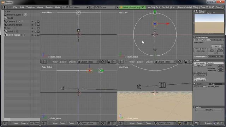Toggle selectability of Soleil in outliner
The height and width of the screenshot is (127, 226).
click(x=35, y=31)
